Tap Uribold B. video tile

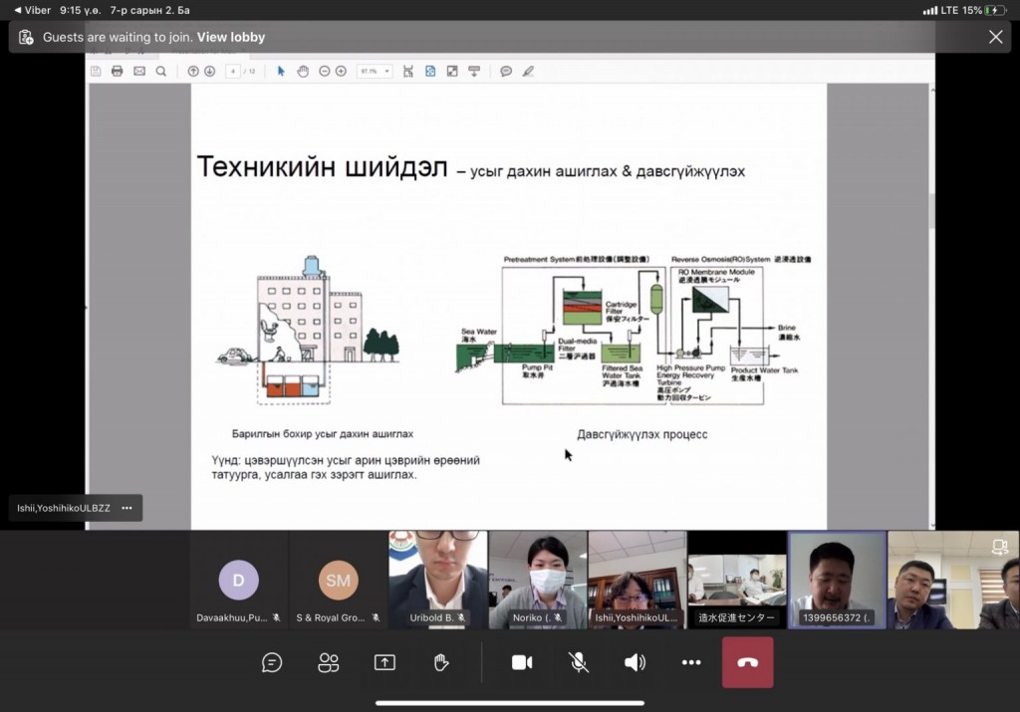438,578
